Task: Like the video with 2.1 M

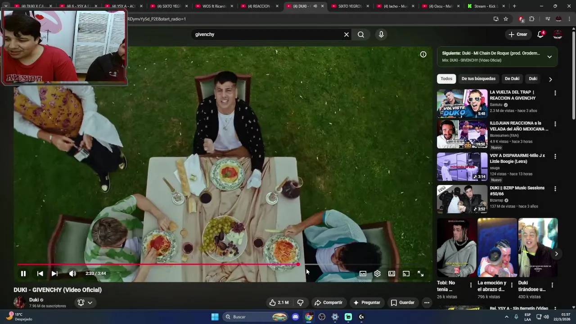Action: (x=279, y=302)
